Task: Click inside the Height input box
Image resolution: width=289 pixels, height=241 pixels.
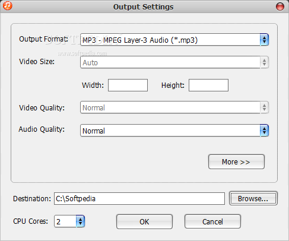Action: pos(208,85)
